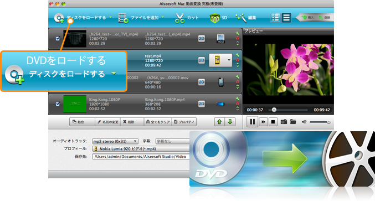Click the Merge (結合) button
375x201 pixels.
click(x=82, y=122)
